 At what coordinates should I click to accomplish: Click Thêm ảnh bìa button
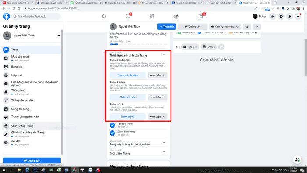pos(128,97)
